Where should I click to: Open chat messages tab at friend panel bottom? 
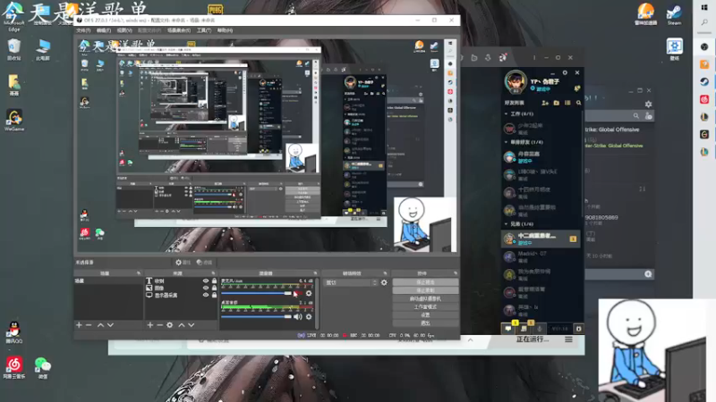click(x=508, y=329)
